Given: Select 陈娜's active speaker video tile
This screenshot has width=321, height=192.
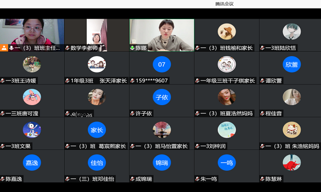Looking at the screenshot, I should pos(162,35).
